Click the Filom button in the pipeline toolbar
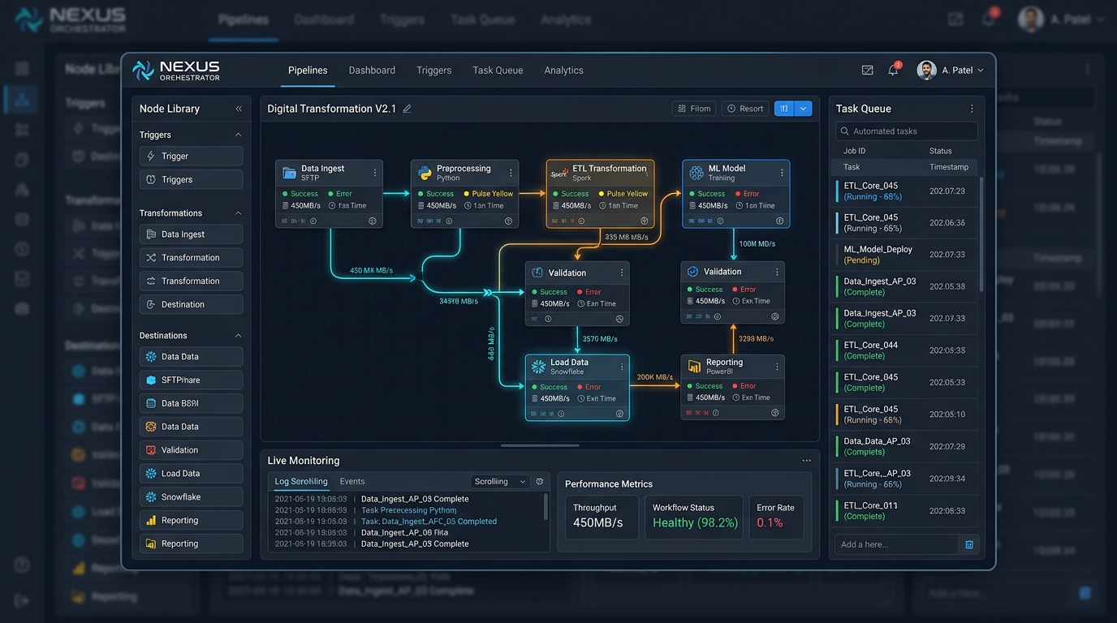This screenshot has height=623, width=1117. pos(695,109)
